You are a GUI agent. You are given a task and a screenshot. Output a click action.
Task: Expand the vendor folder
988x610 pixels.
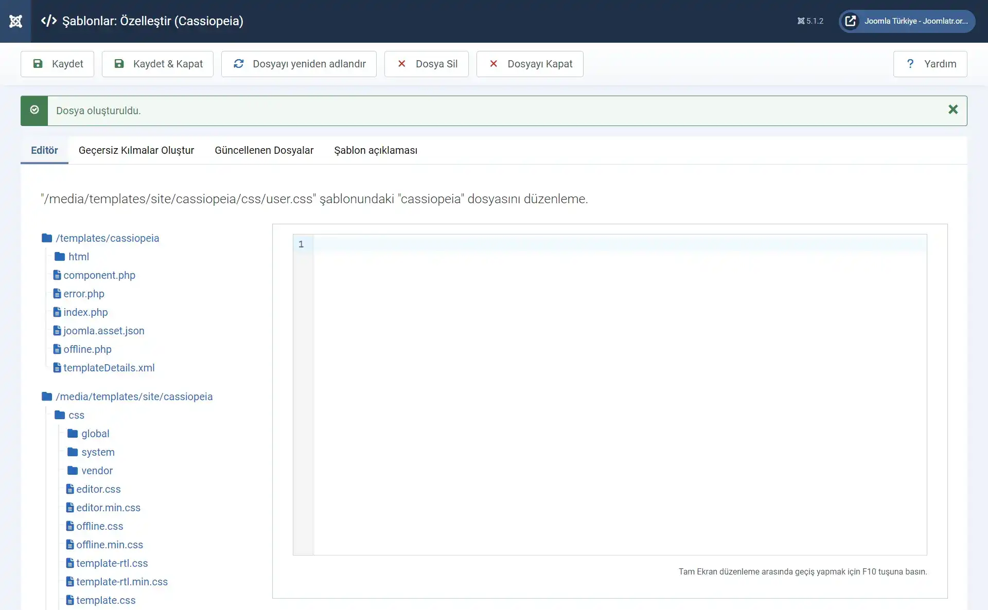[97, 470]
